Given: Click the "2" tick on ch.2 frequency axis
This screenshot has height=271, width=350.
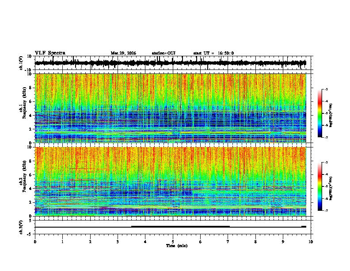Looking at the screenshot, I should tap(31, 202).
